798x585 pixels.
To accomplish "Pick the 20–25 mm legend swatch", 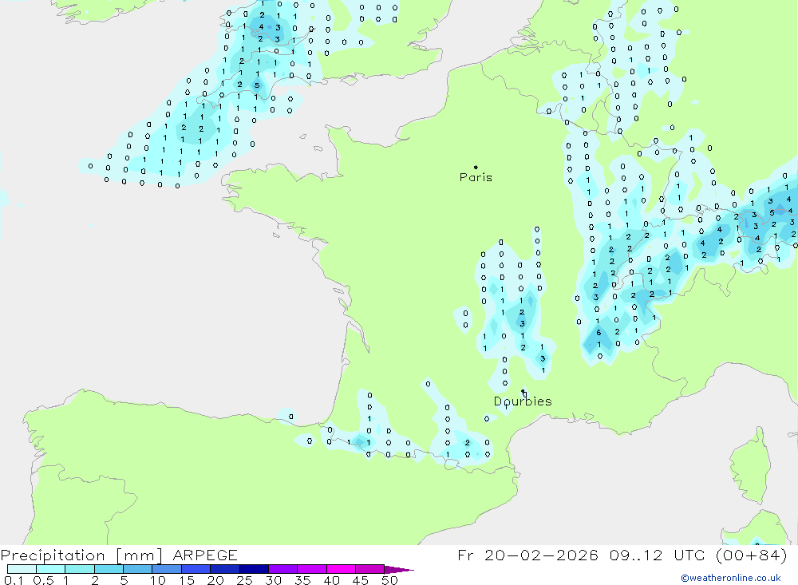I will 224,569.
